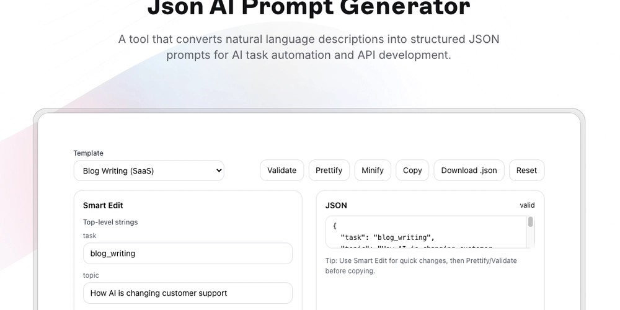This screenshot has height=310, width=620.
Task: Prettify the JSON output
Action: click(329, 170)
